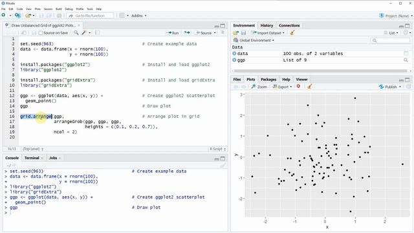Change the R Script file type selector
This screenshot has height=233, width=414.
point(217,149)
